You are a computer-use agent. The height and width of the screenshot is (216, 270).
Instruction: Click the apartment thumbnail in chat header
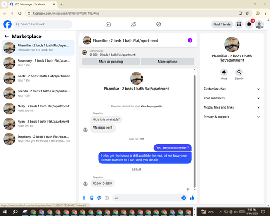tap(87, 40)
